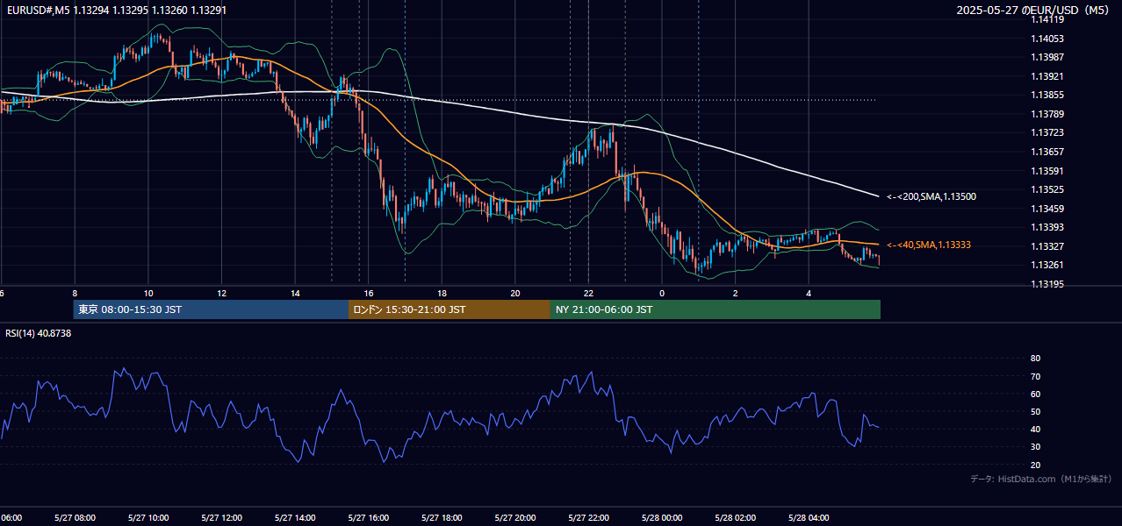This screenshot has height=526, width=1122.
Task: Click RSI scale level 60
Action: 1035,394
